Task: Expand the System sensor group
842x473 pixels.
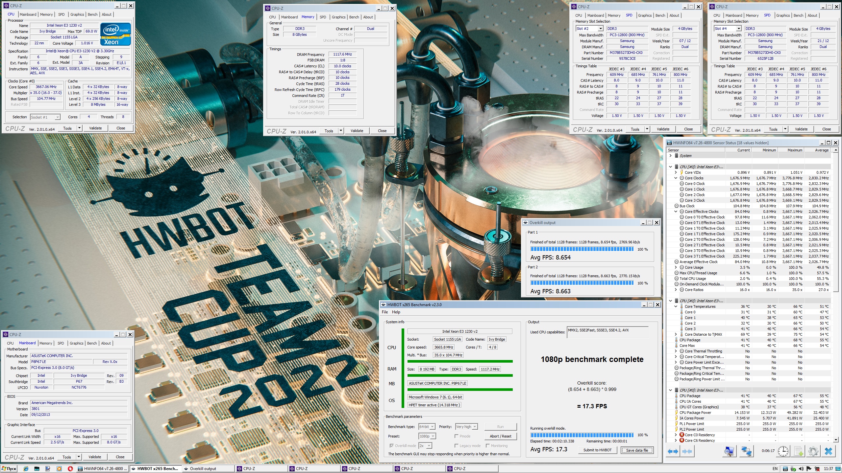Action: [671, 156]
